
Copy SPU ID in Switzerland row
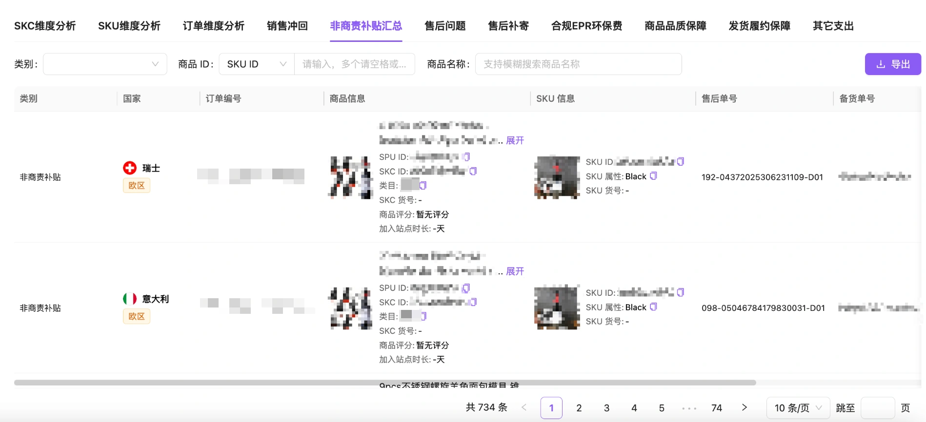click(466, 157)
